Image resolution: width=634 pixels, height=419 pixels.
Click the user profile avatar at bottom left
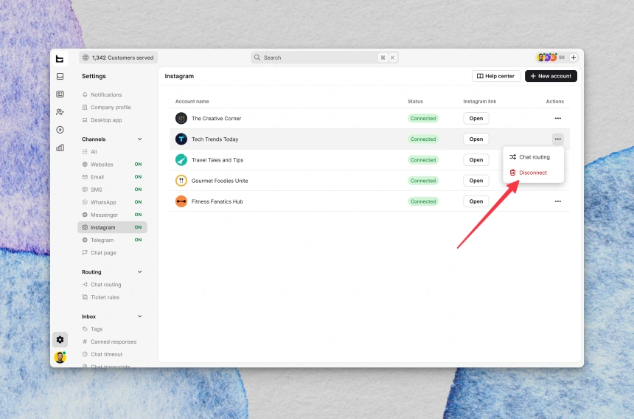click(60, 358)
